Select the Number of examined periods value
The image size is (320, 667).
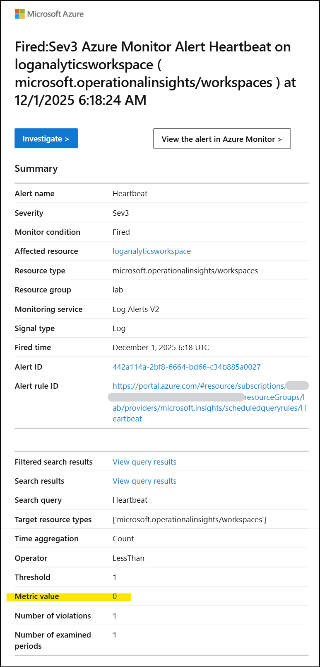click(115, 635)
